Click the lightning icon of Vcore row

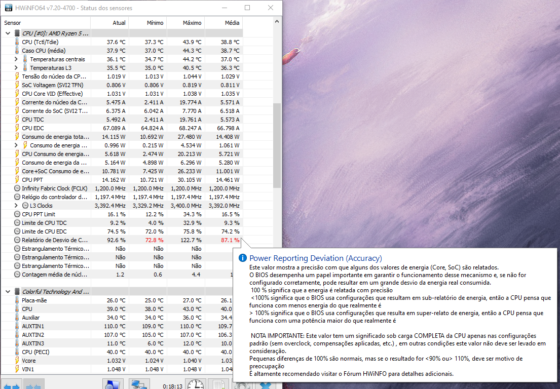click(x=17, y=361)
